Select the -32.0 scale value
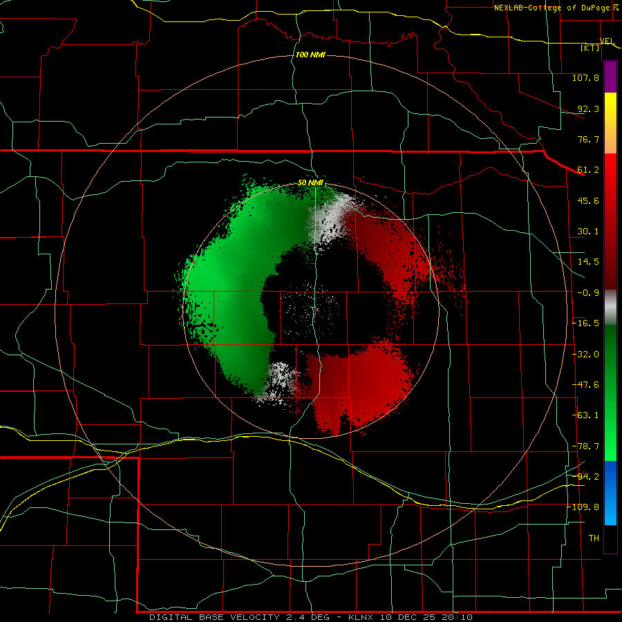 [x=585, y=355]
